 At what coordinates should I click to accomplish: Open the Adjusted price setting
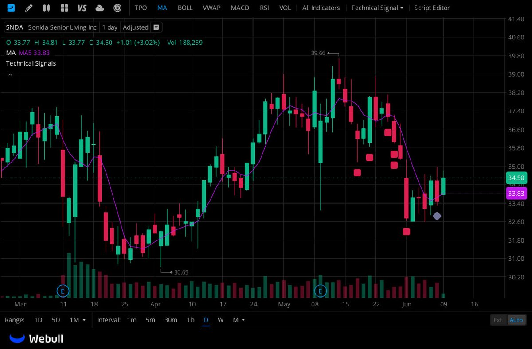(136, 27)
